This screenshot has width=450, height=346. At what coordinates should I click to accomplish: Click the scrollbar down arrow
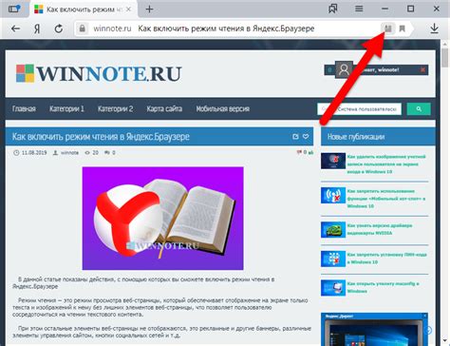point(445,341)
